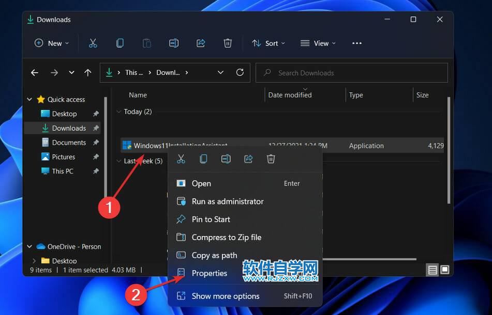Refresh the Downloads folder

(x=240, y=73)
